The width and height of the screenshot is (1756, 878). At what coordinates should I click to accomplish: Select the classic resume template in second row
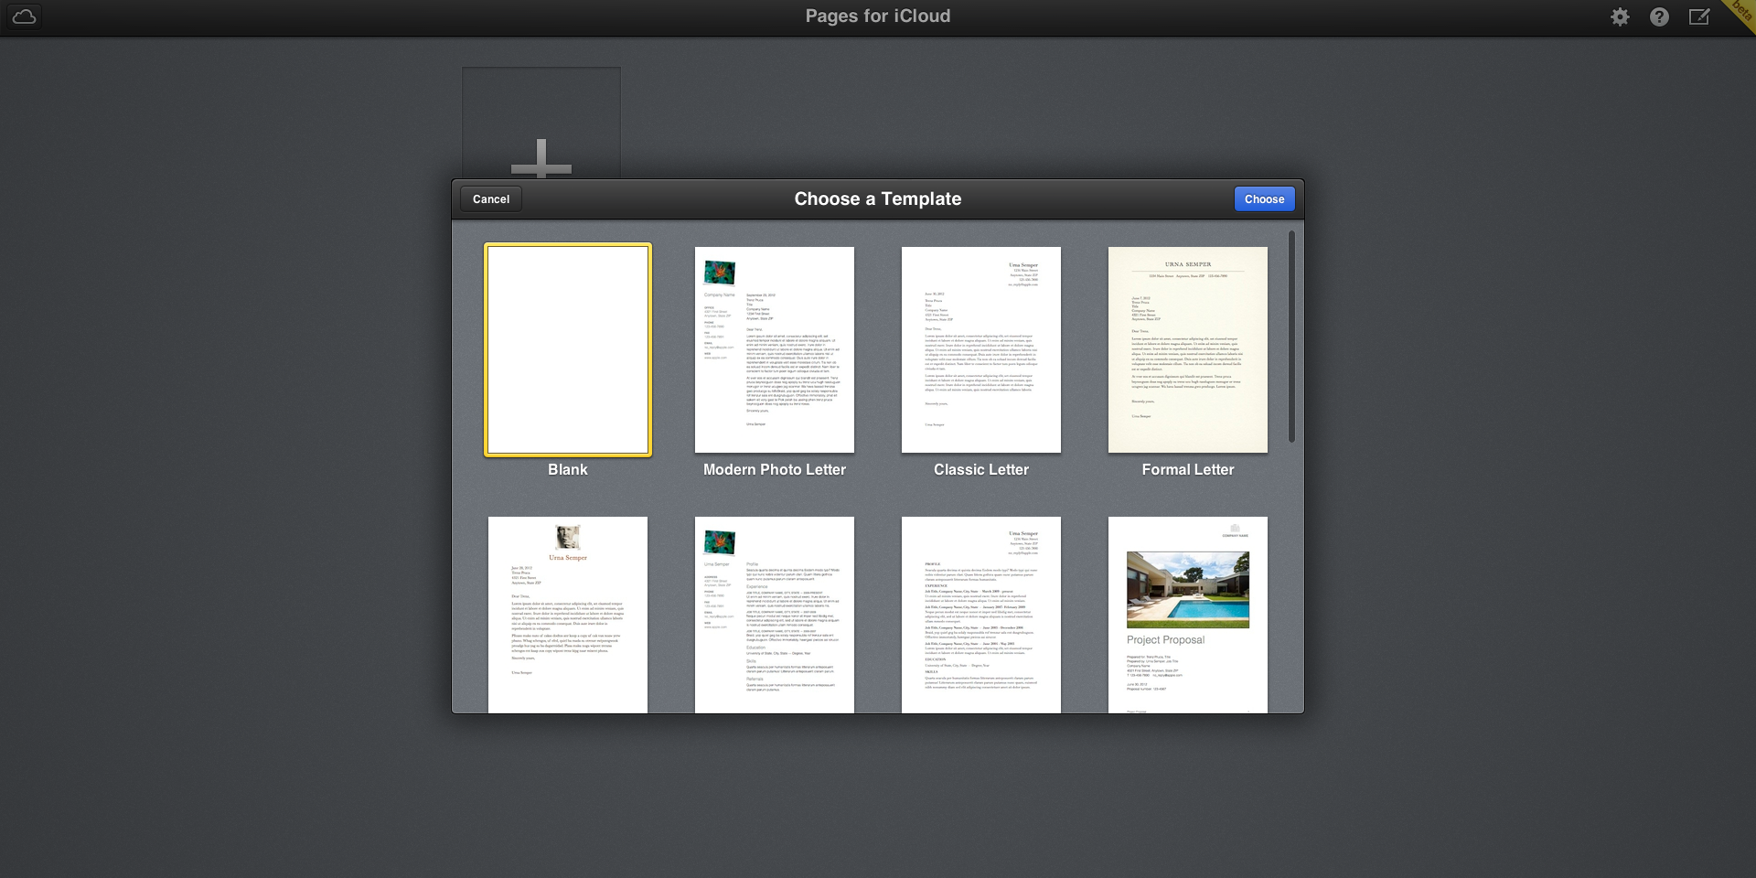click(981, 615)
